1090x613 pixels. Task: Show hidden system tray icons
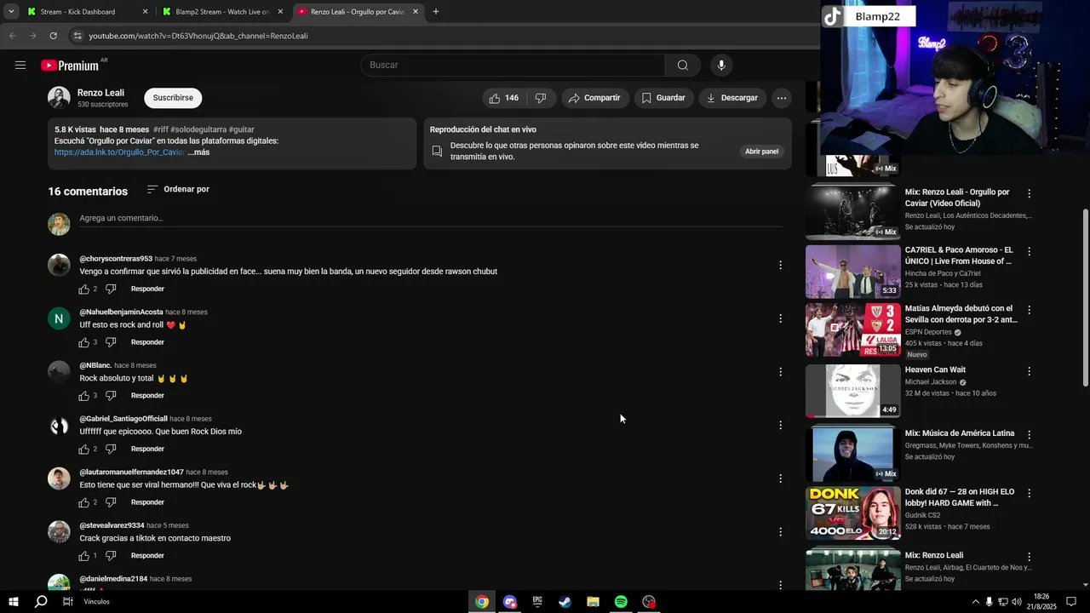pyautogui.click(x=975, y=602)
